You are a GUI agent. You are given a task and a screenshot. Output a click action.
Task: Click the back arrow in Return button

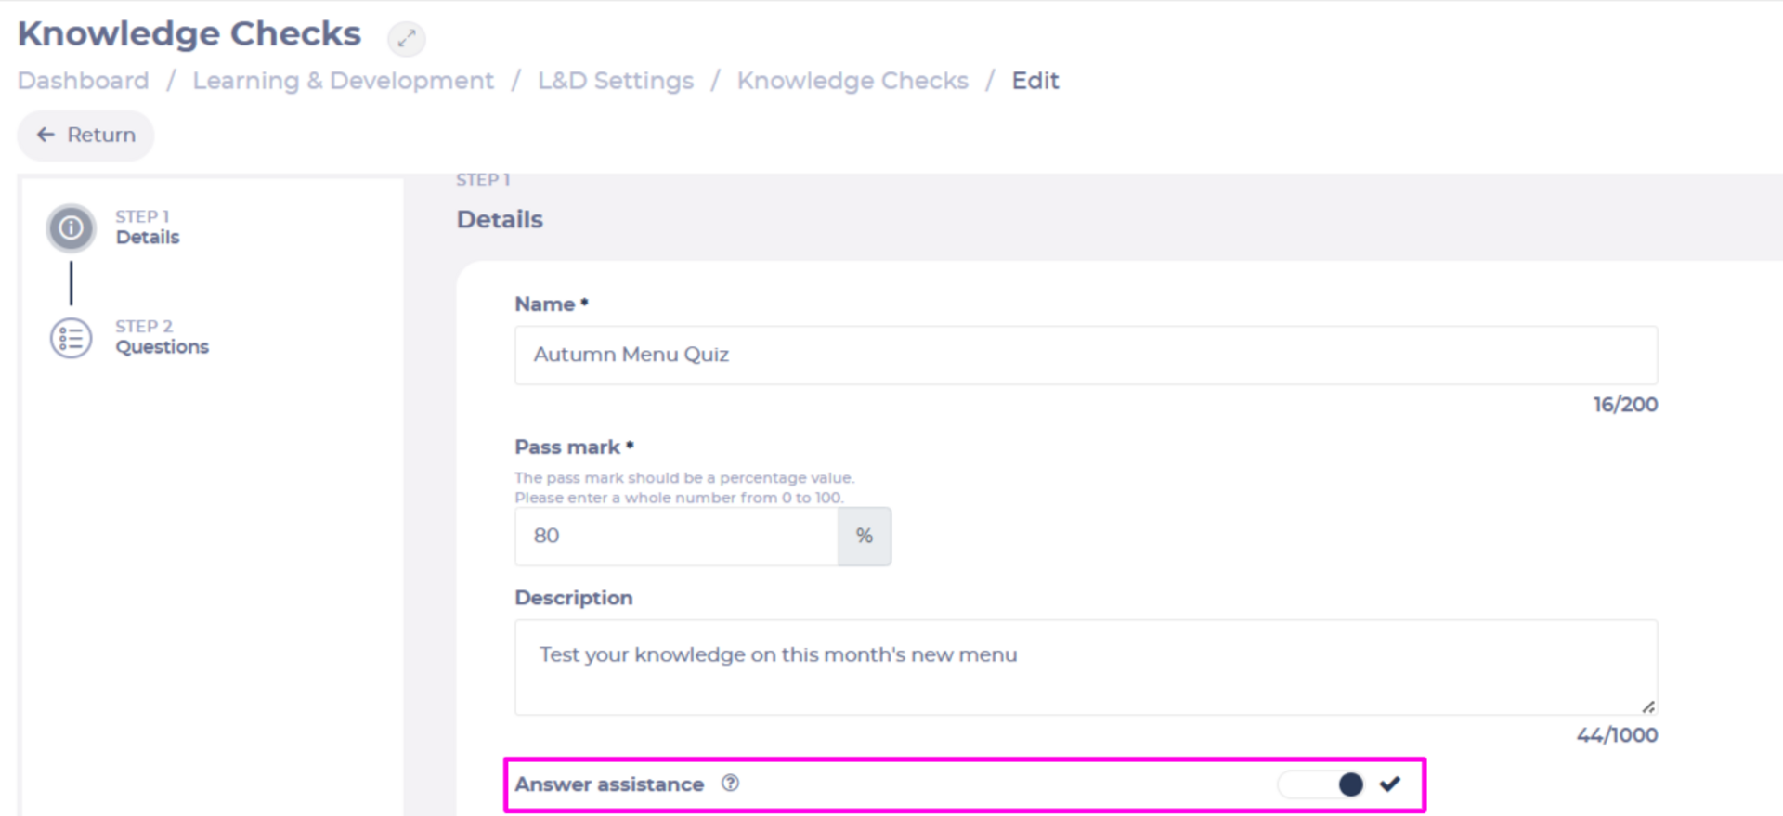(x=46, y=136)
